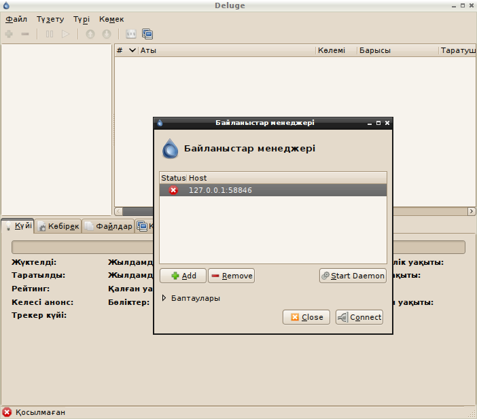
Task: Open the Түзету menu
Action: pos(50,19)
